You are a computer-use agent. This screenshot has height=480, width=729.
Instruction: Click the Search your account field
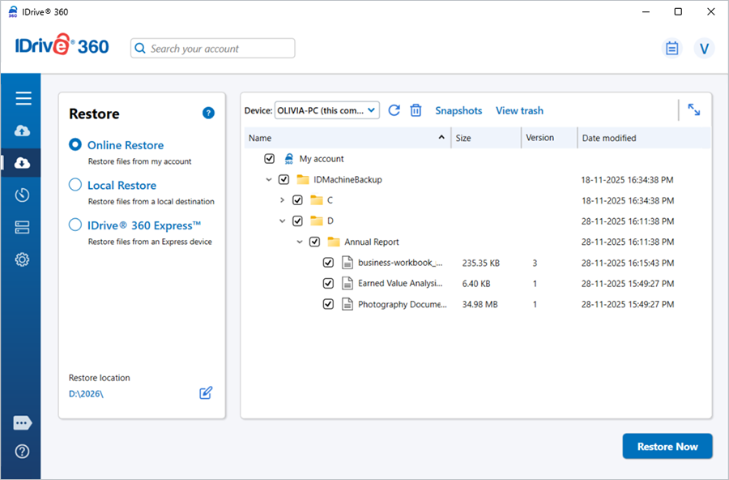(x=213, y=49)
